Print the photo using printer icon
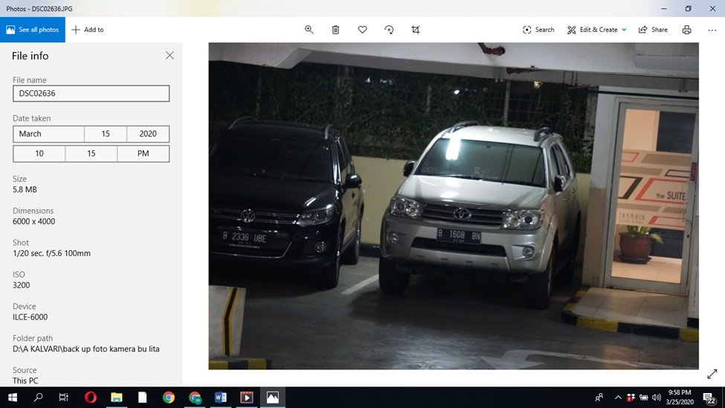The height and width of the screenshot is (408, 725). coord(686,30)
